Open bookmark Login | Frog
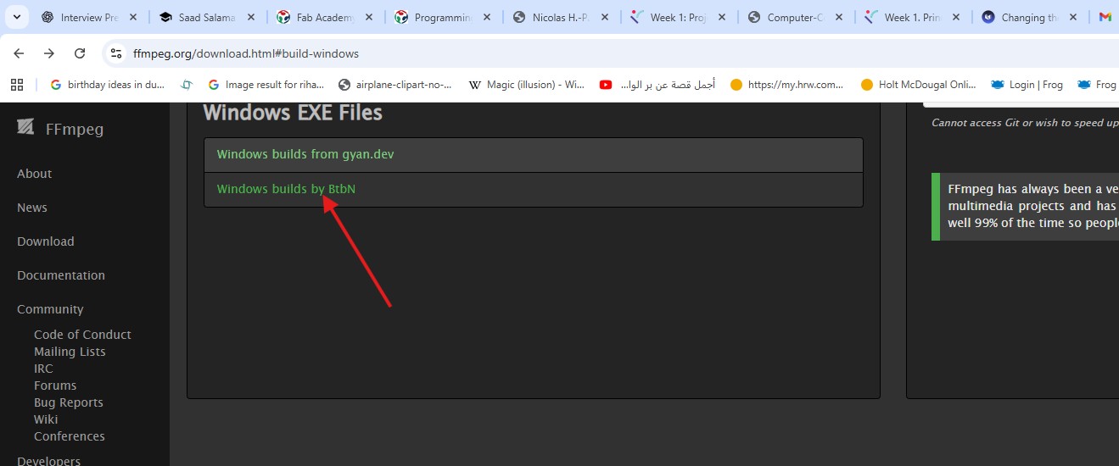1119x466 pixels. pos(1027,85)
